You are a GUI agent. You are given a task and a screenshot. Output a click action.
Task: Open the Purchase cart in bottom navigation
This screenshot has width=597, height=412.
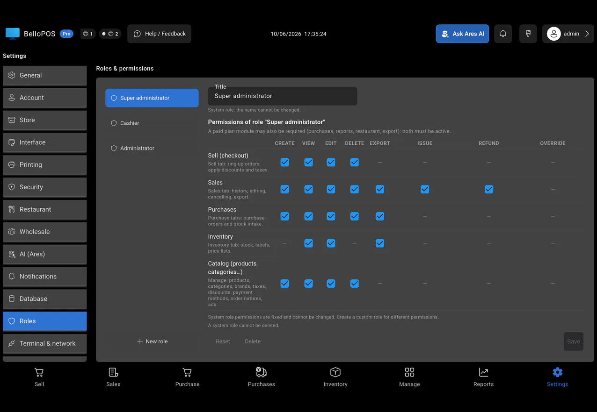[187, 377]
